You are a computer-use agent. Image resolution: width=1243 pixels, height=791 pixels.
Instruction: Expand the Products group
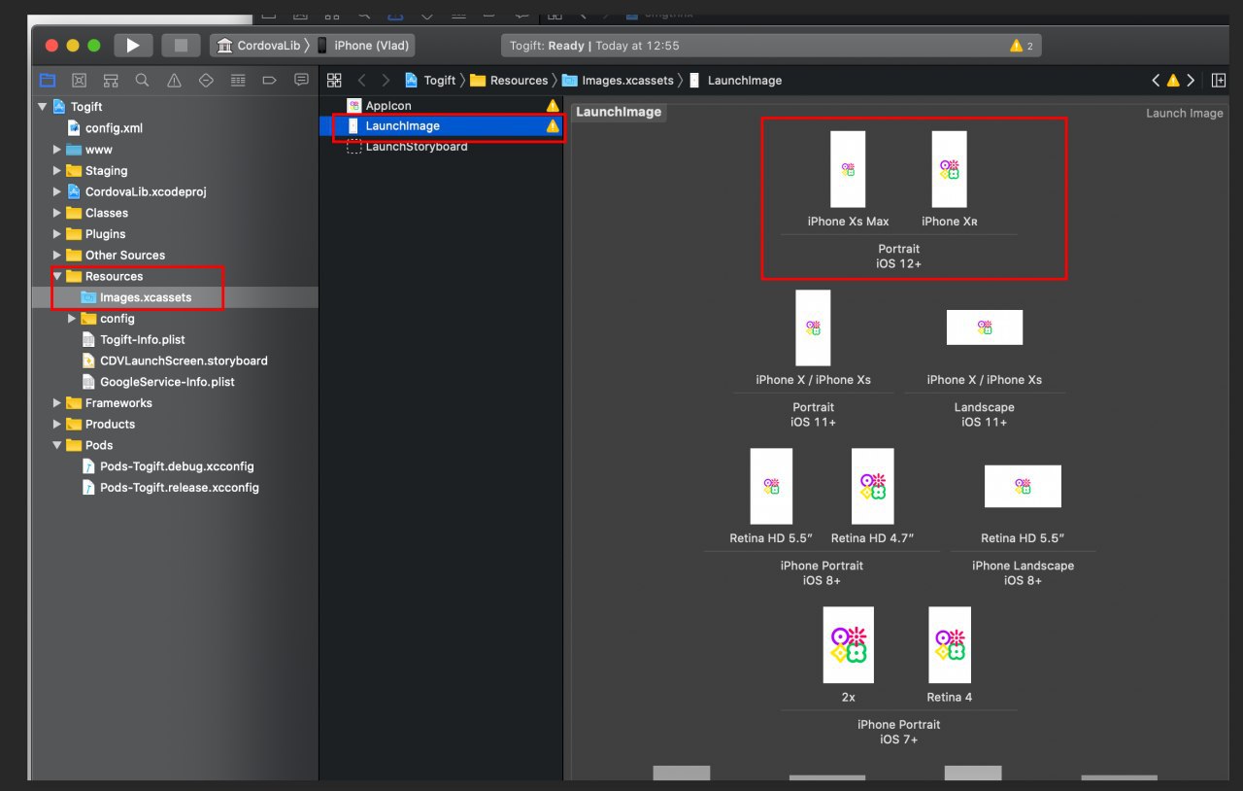[57, 425]
